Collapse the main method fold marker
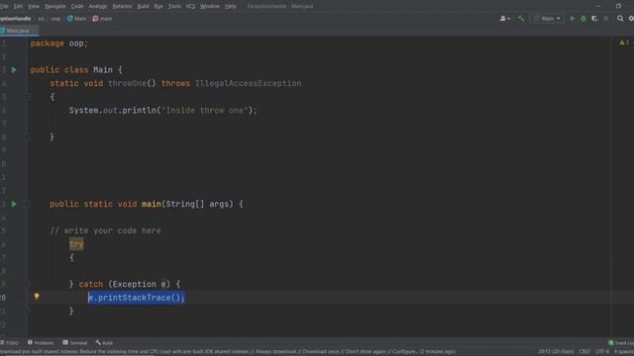The width and height of the screenshot is (634, 356). (x=27, y=204)
